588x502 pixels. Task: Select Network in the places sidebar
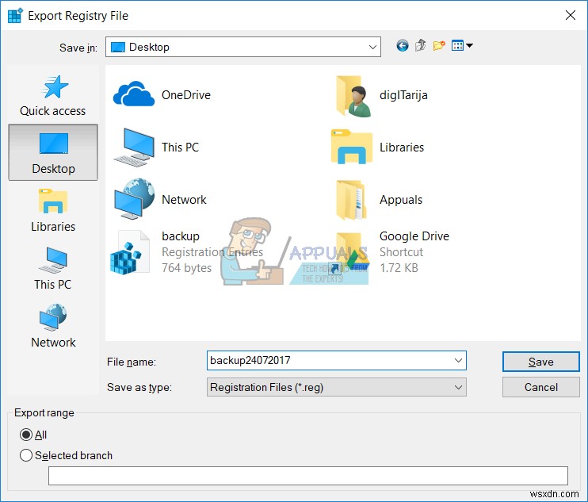click(53, 327)
